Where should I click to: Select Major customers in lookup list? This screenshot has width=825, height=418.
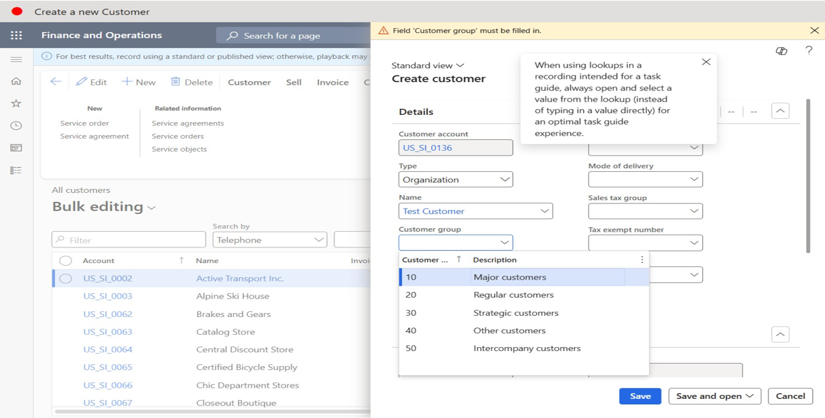(510, 278)
